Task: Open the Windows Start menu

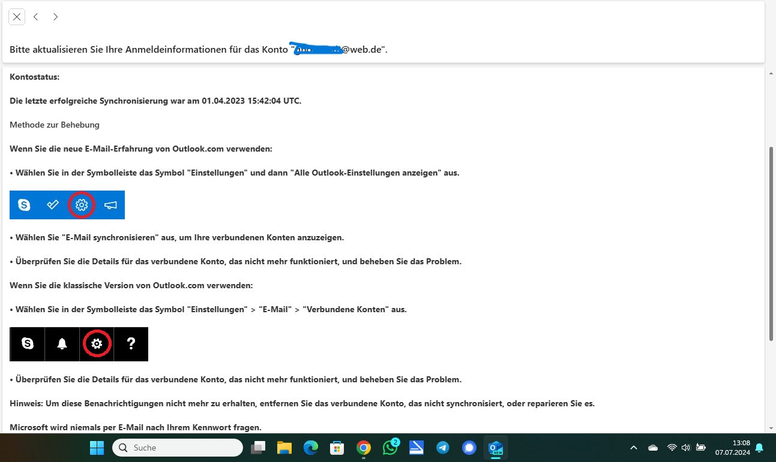Action: [97, 448]
